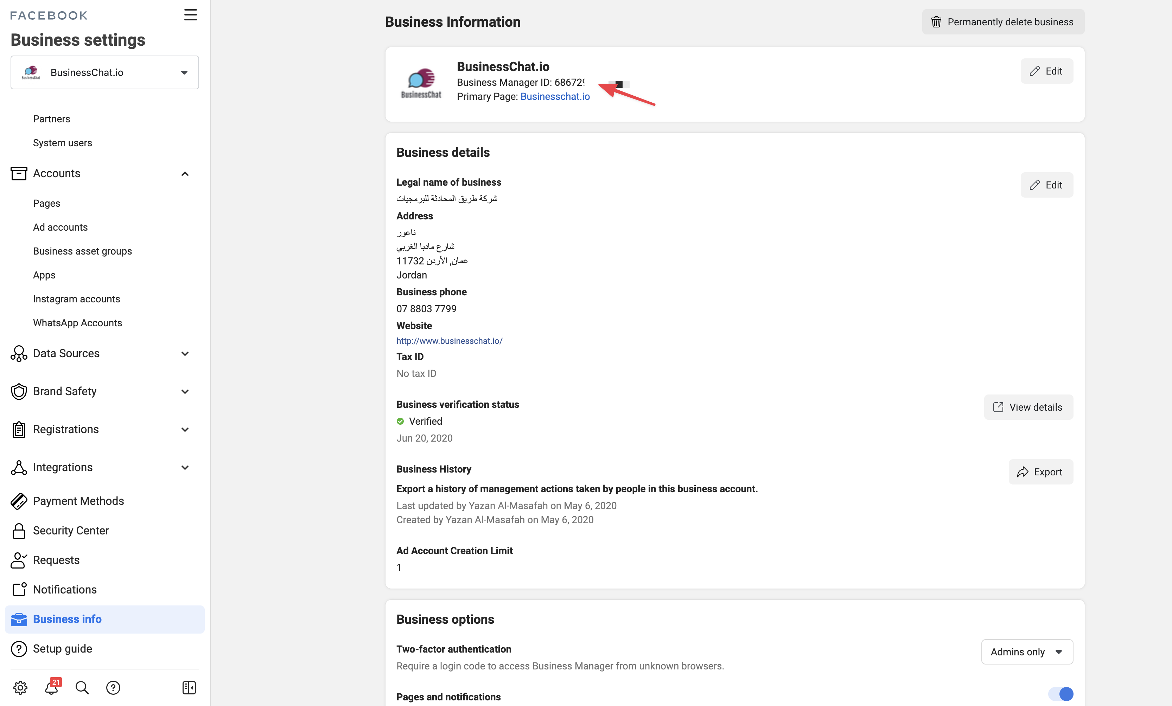
Task: Click the Data Sources icon
Action: [x=19, y=354]
